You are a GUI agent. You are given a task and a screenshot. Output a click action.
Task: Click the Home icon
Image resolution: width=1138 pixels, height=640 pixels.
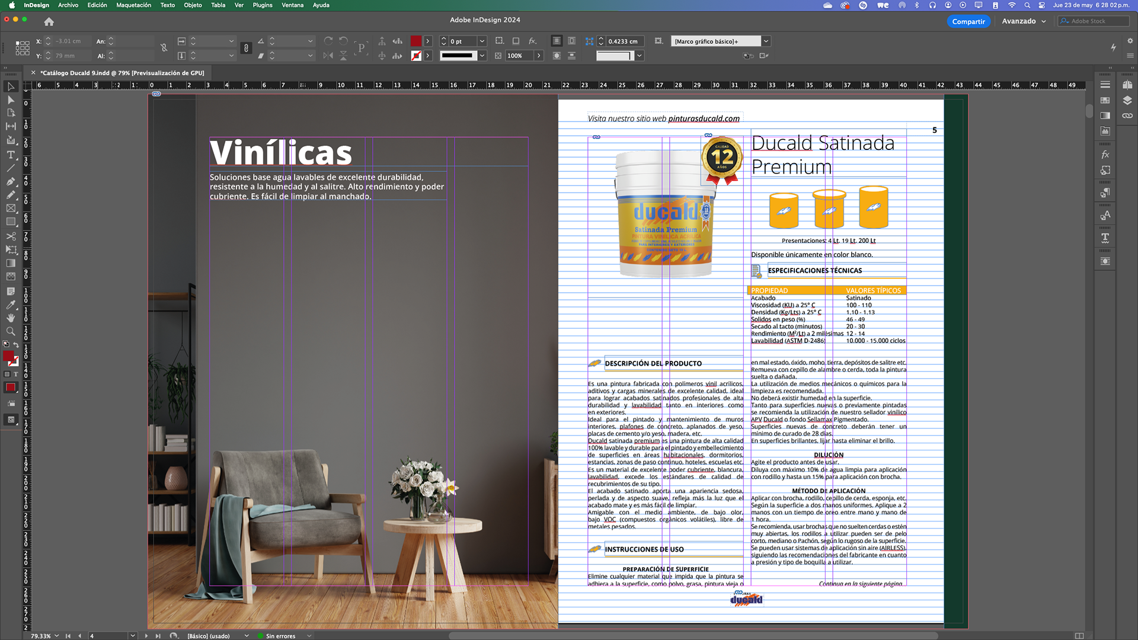49,21
